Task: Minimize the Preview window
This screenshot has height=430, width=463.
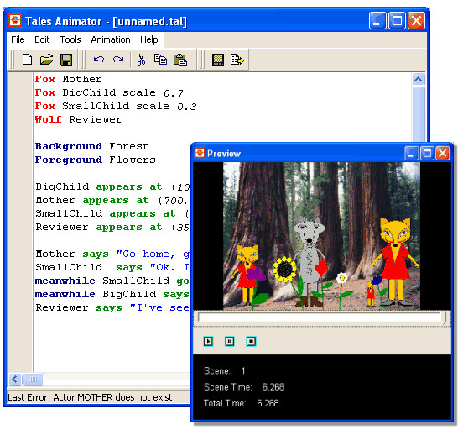Action: pos(411,153)
